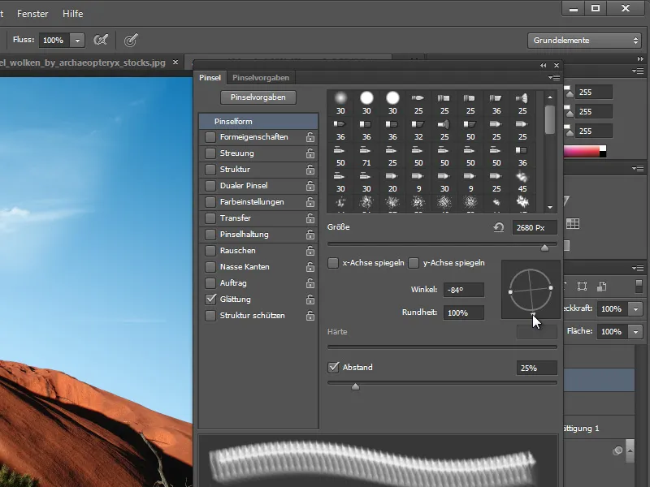The image size is (650, 487).
Task: Toggle lock icon for Dualer Pinsel
Action: point(310,186)
